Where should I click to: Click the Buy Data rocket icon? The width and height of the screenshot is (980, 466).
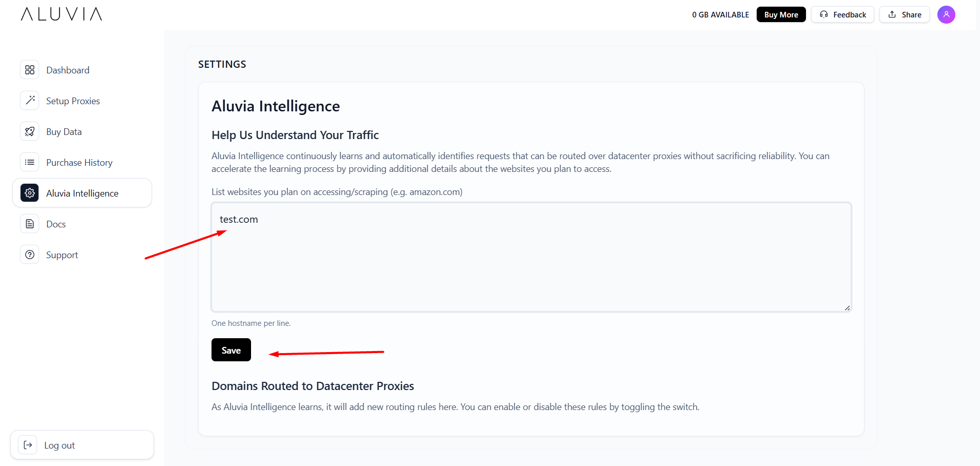(30, 131)
